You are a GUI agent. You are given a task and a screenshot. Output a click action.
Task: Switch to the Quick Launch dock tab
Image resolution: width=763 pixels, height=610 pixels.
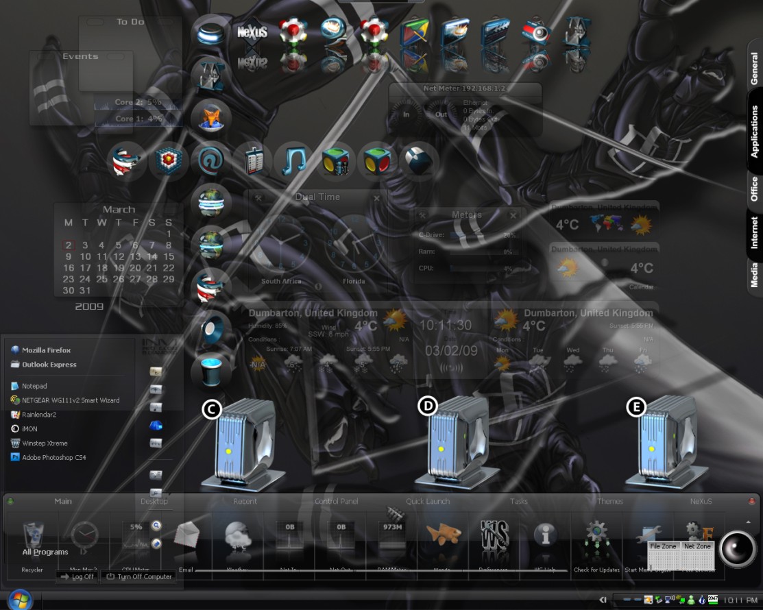428,501
